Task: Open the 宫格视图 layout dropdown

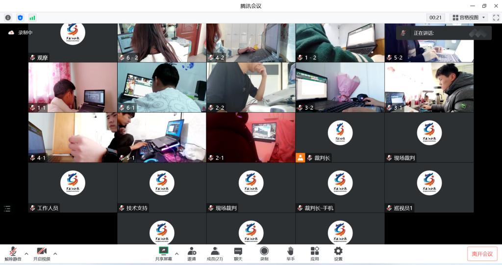Action: (x=469, y=18)
